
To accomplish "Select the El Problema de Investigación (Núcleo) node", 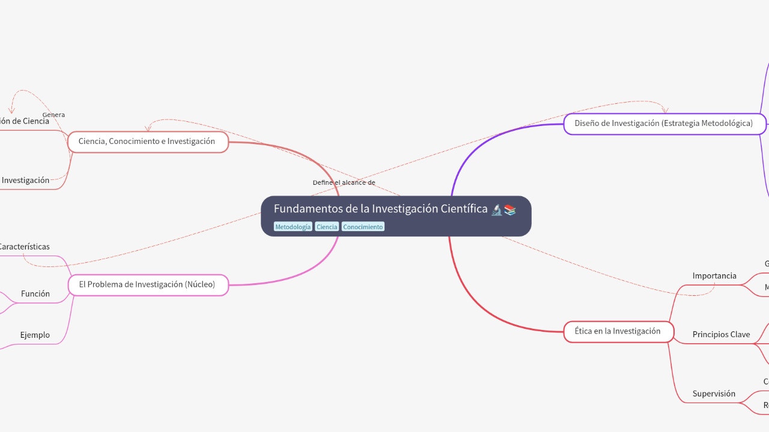I will 147,284.
